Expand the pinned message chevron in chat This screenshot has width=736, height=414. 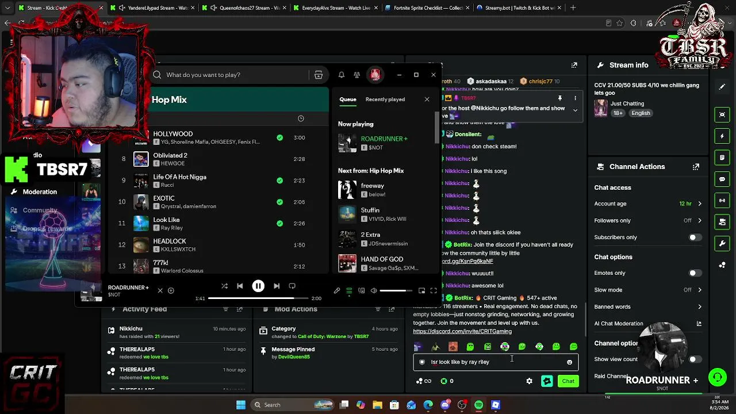[x=575, y=110]
